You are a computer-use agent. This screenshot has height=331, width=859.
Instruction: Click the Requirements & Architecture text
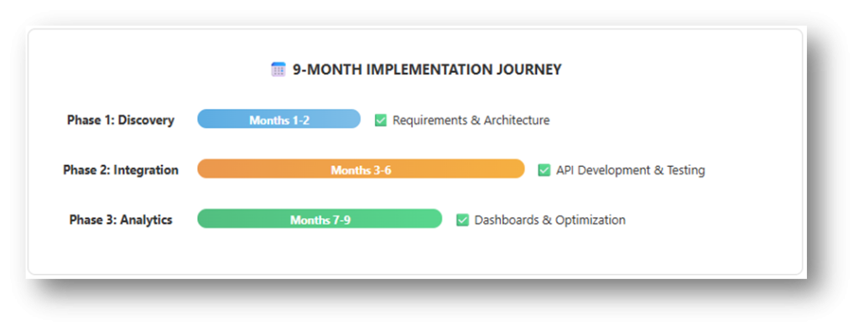pyautogui.click(x=471, y=121)
